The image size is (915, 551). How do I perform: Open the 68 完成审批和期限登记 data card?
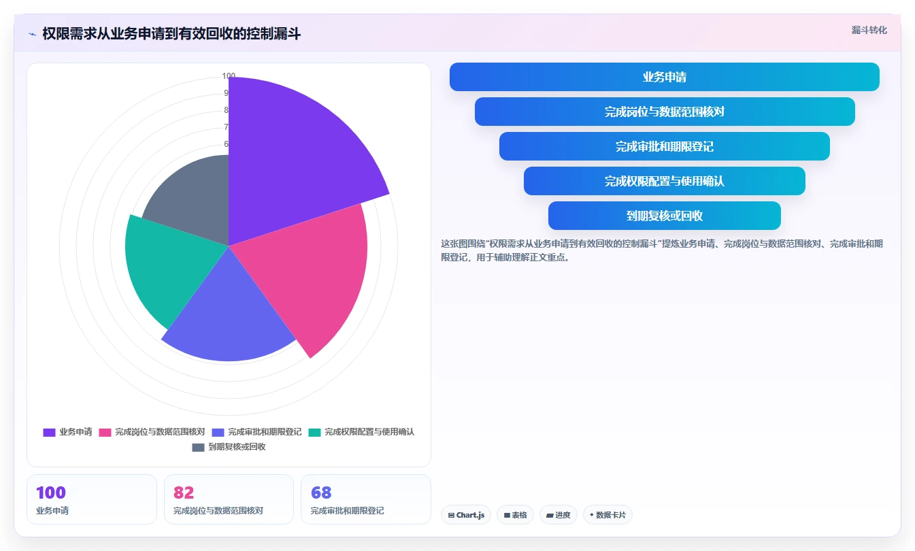[x=366, y=499]
